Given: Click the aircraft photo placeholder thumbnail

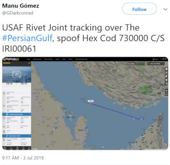Looking at the screenshot, I should tap(17, 75).
